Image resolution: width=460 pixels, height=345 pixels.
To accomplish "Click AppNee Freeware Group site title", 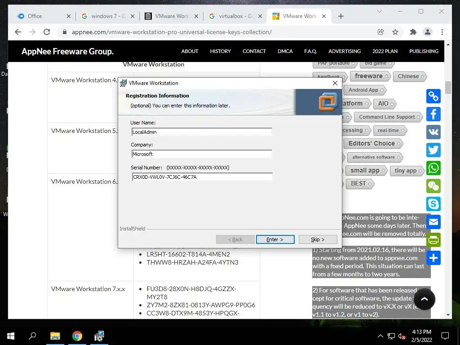I will [x=67, y=51].
